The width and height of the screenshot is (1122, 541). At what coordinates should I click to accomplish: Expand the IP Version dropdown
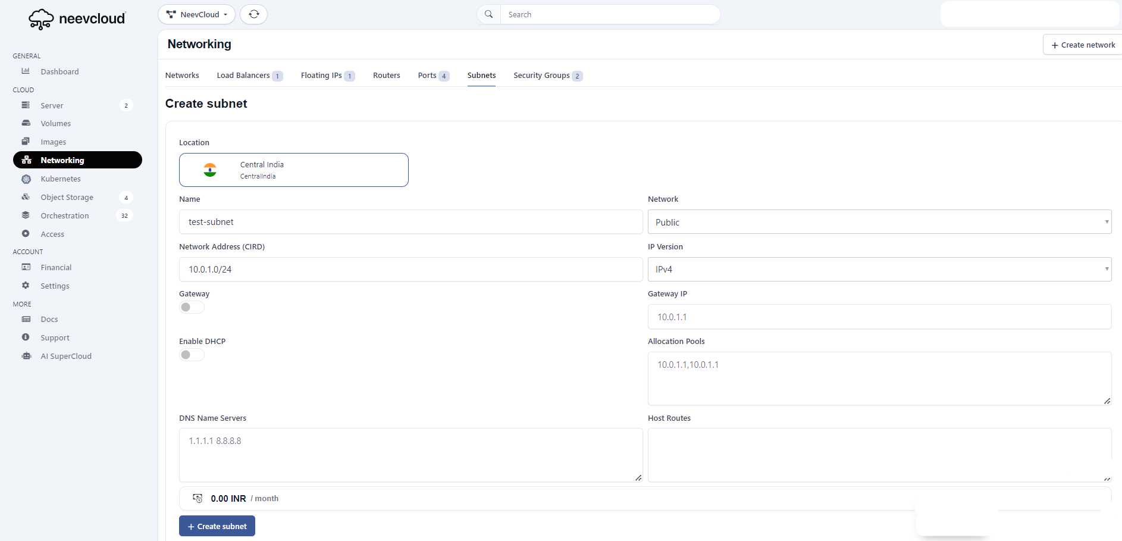[x=879, y=270]
